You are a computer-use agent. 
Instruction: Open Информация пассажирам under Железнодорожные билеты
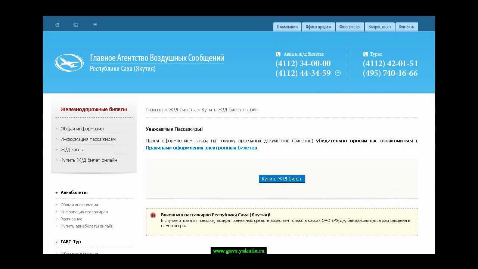point(88,139)
